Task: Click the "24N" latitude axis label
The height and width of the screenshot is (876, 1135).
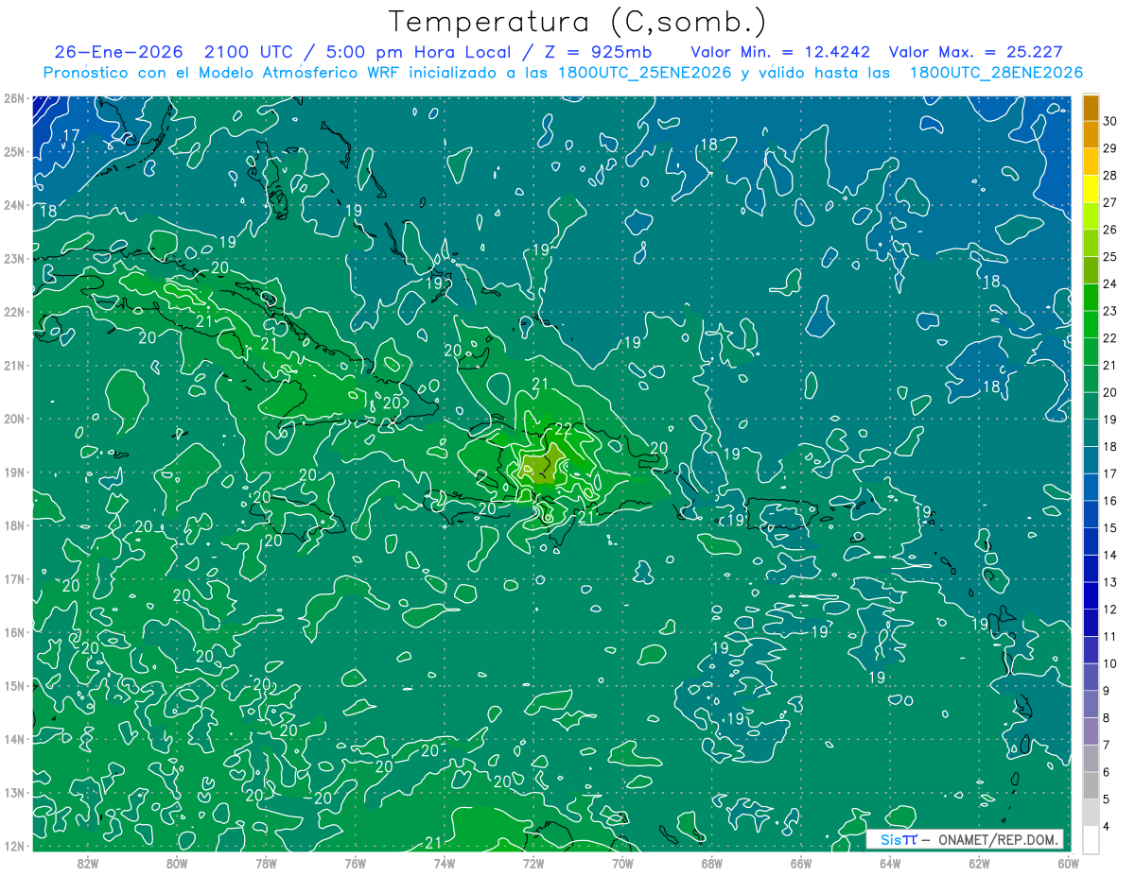Action: coord(14,205)
